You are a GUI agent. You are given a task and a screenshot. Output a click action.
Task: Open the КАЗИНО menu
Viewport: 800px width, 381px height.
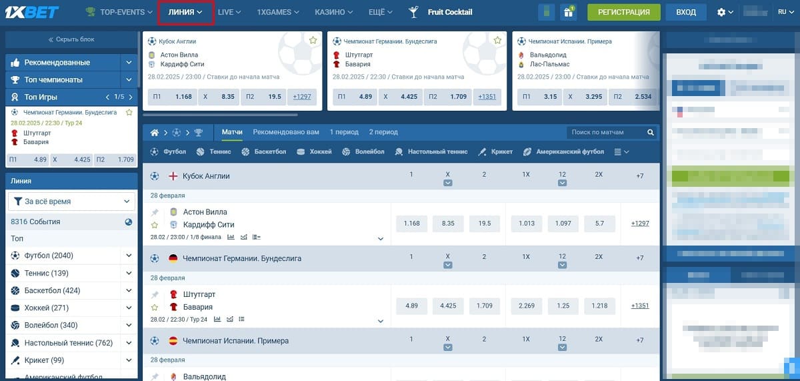pos(334,12)
